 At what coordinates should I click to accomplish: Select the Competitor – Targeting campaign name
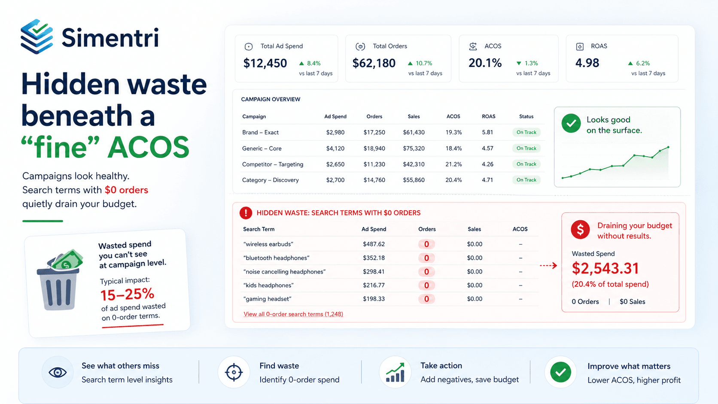tap(273, 164)
